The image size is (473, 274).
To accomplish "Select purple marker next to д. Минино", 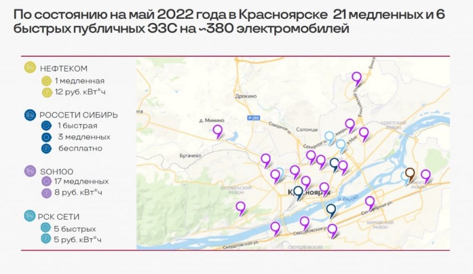I will click(218, 131).
